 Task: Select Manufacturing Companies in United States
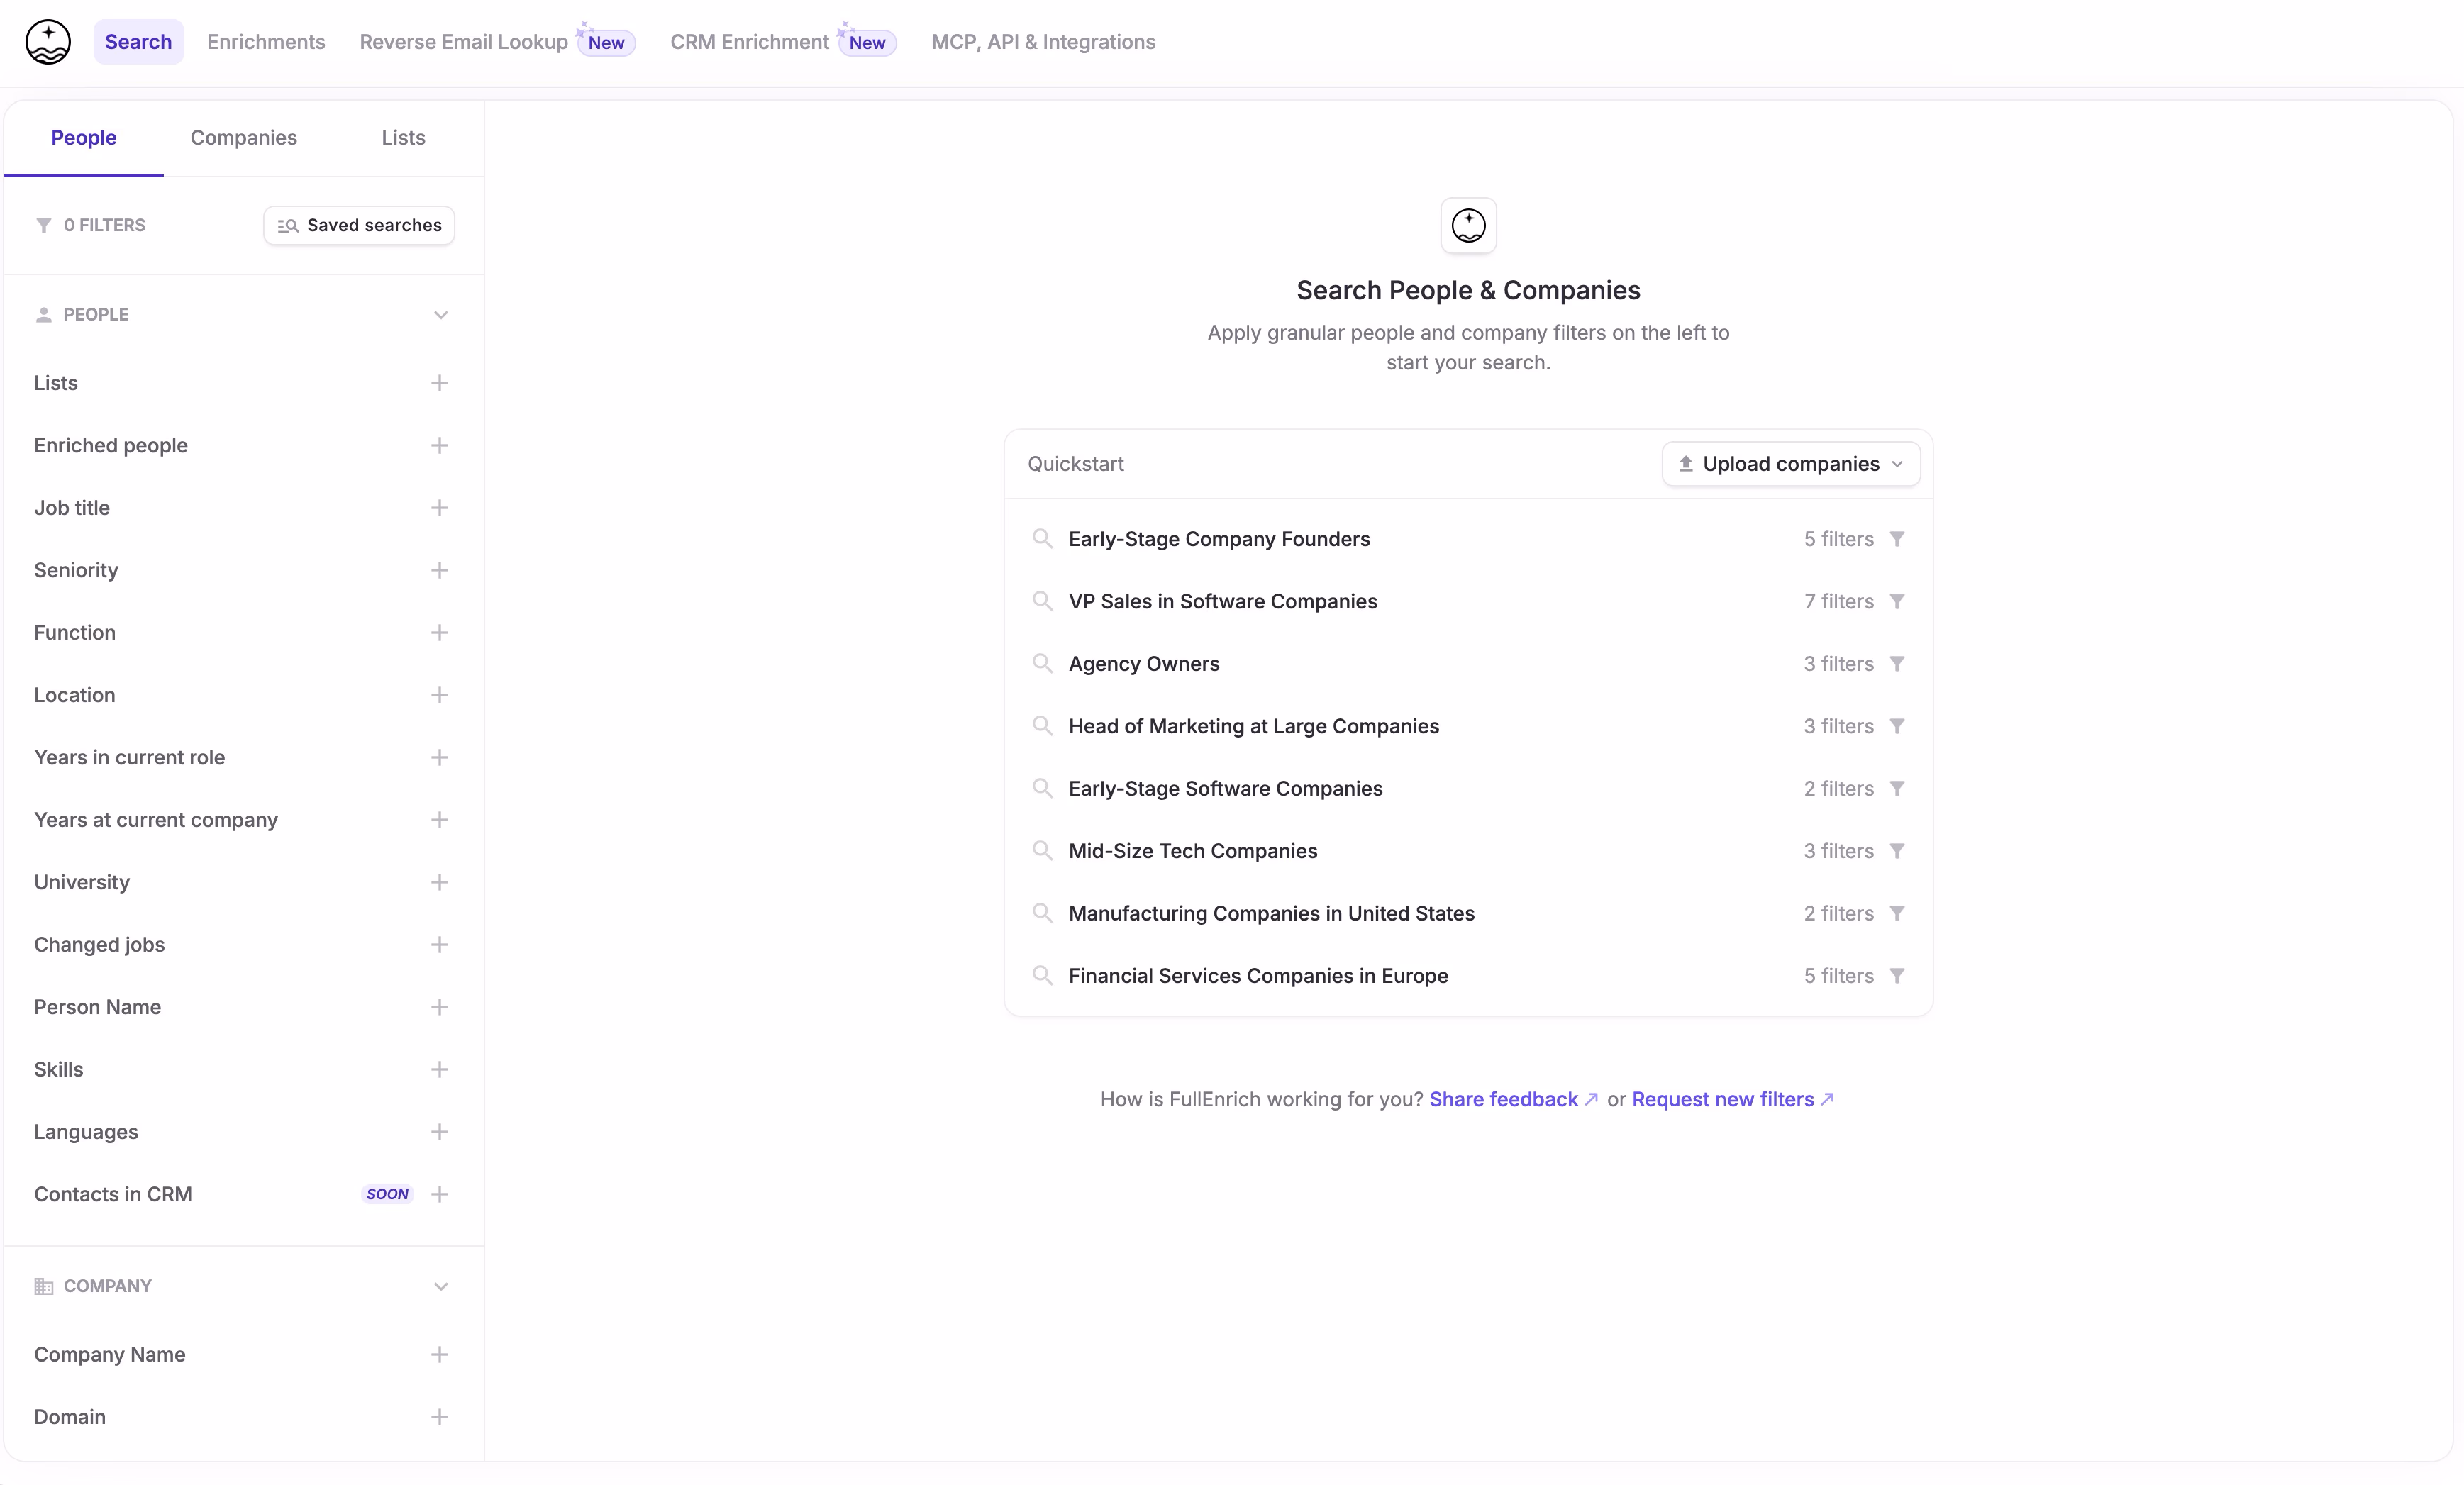click(1468, 913)
